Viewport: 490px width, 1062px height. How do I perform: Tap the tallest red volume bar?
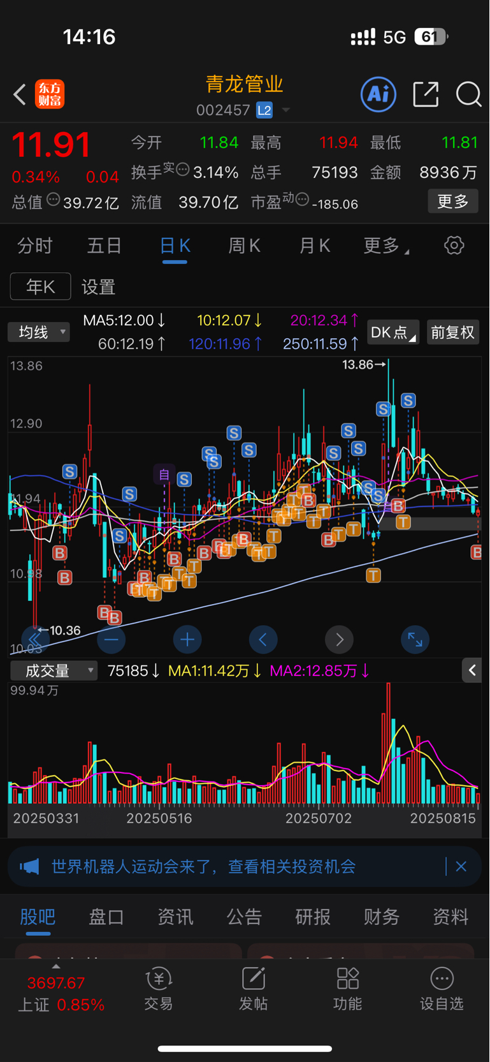tap(388, 743)
